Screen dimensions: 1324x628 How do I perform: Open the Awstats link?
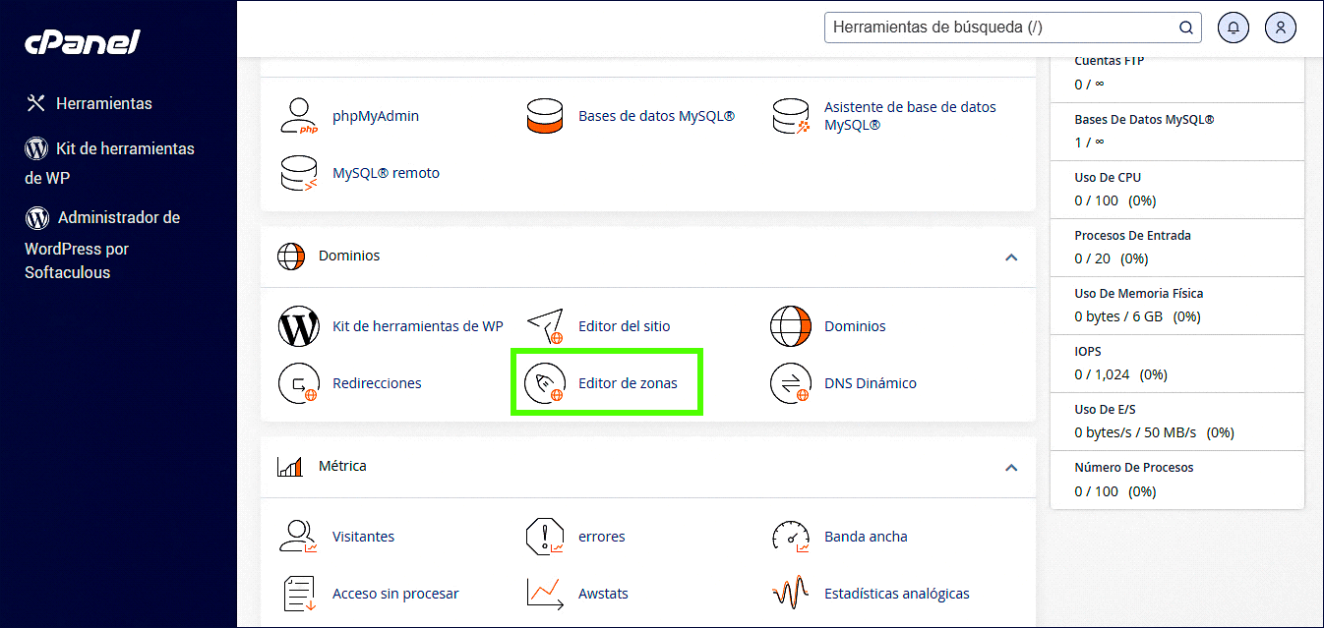pos(603,594)
